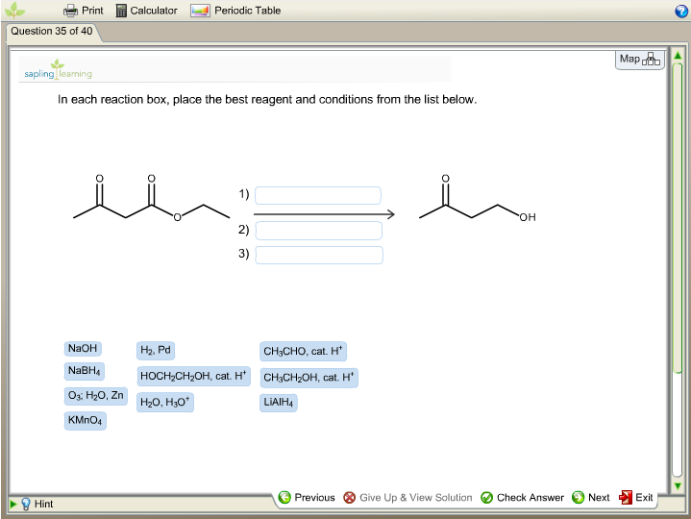Click Give Up & View Solution

[x=407, y=498]
